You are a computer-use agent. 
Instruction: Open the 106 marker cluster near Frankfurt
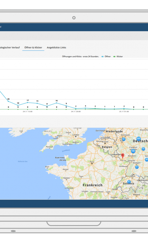(133, 151)
